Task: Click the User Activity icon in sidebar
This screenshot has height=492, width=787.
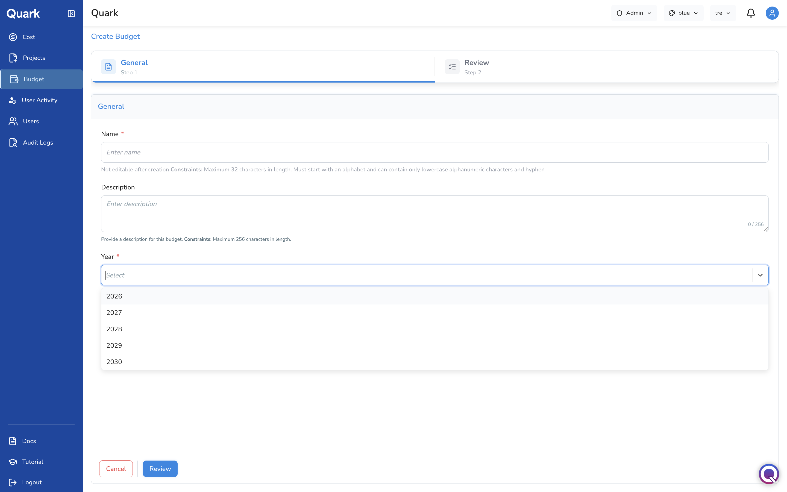Action: tap(12, 101)
